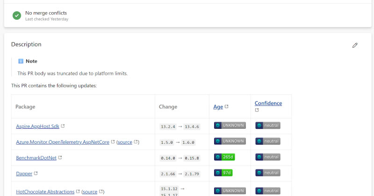Click version 13.2.4 in Aspire row
This screenshot has height=196, width=374.
pos(168,126)
